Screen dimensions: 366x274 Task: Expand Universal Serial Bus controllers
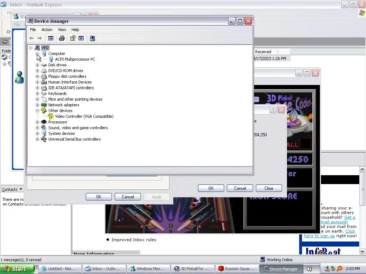pyautogui.click(x=37, y=139)
